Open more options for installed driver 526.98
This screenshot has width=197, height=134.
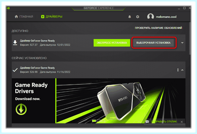point(178,70)
